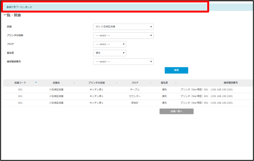Open the プリンタの役割 select dropdown

(x=123, y=35)
